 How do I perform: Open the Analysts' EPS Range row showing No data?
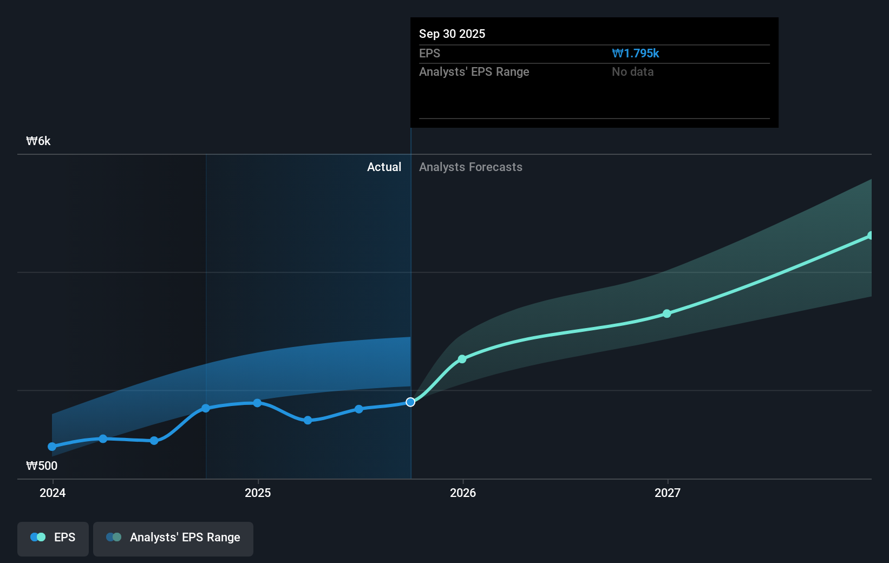[594, 71]
